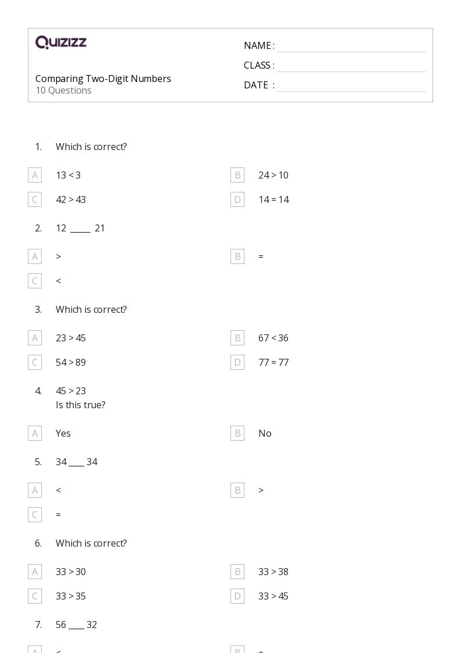Viewport: 461px width, 653px height.
Task: Check box B next to No
Action: pyautogui.click(x=237, y=434)
